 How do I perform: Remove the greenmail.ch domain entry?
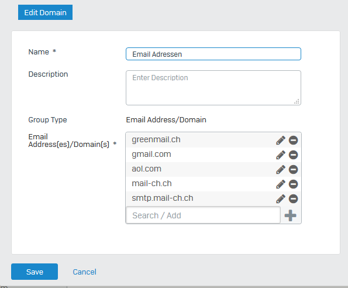click(x=293, y=140)
